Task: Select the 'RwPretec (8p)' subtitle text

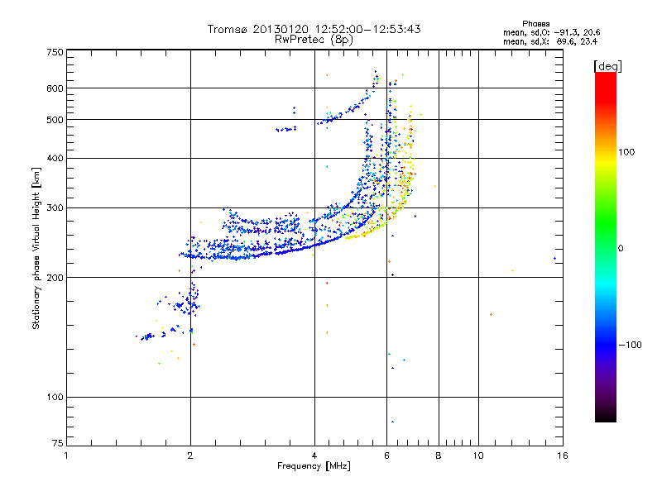Action: [x=314, y=40]
